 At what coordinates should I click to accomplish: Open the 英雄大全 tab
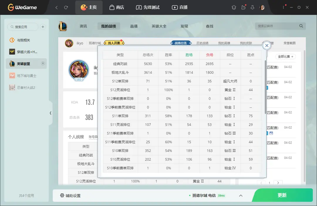(159, 26)
